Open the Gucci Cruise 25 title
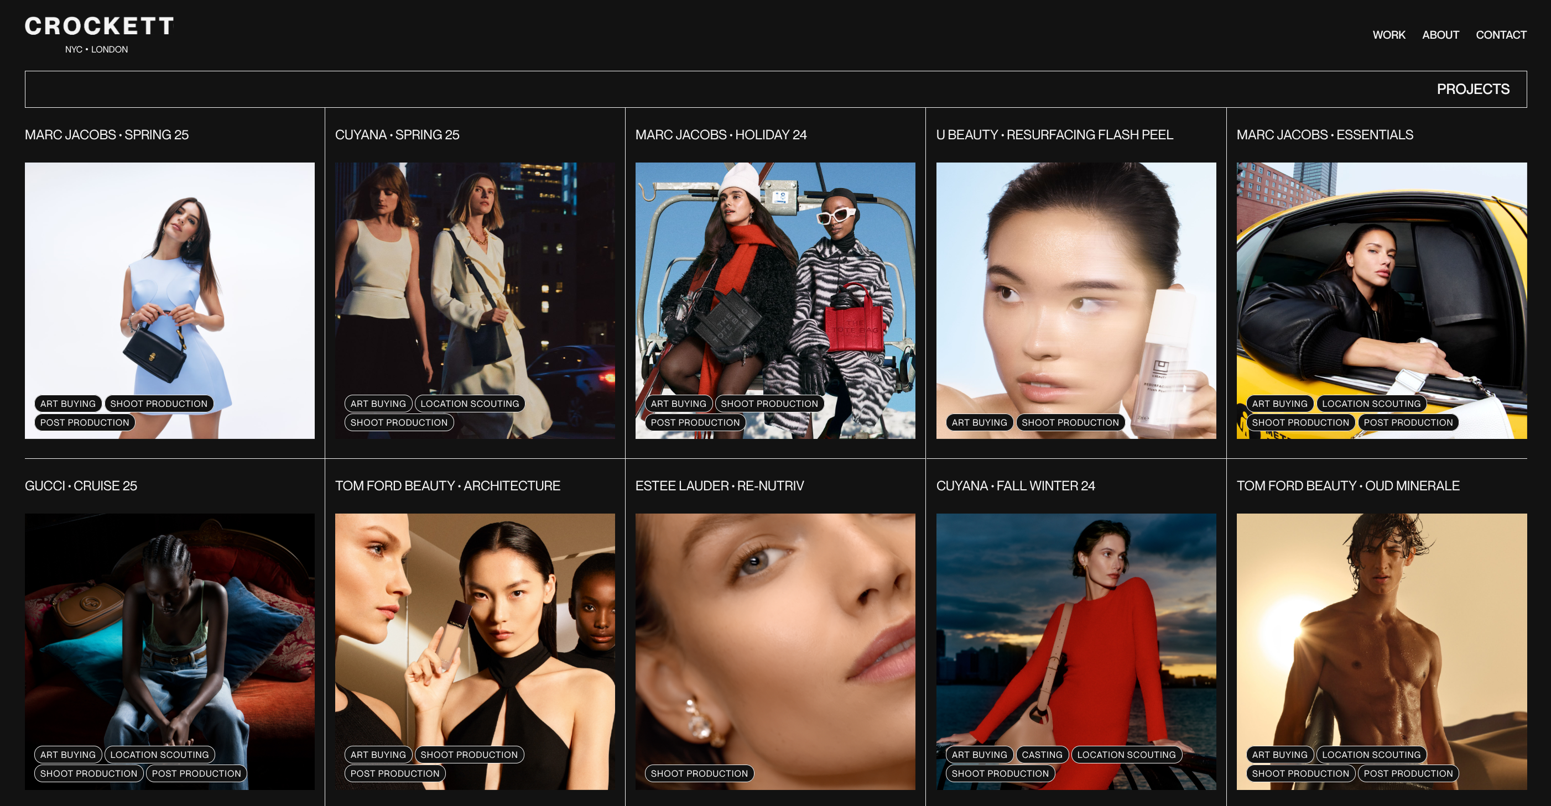1551x806 pixels. tap(81, 486)
